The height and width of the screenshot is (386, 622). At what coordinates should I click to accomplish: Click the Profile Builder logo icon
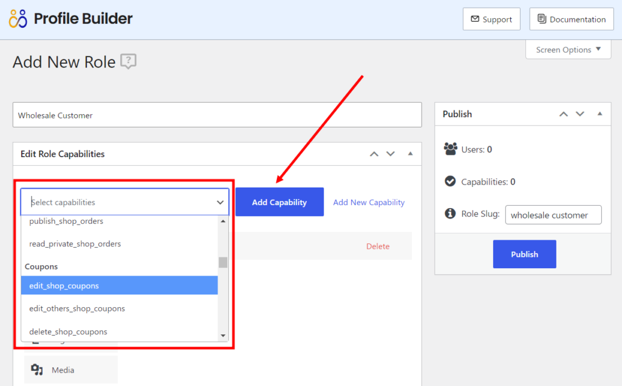[x=18, y=19]
